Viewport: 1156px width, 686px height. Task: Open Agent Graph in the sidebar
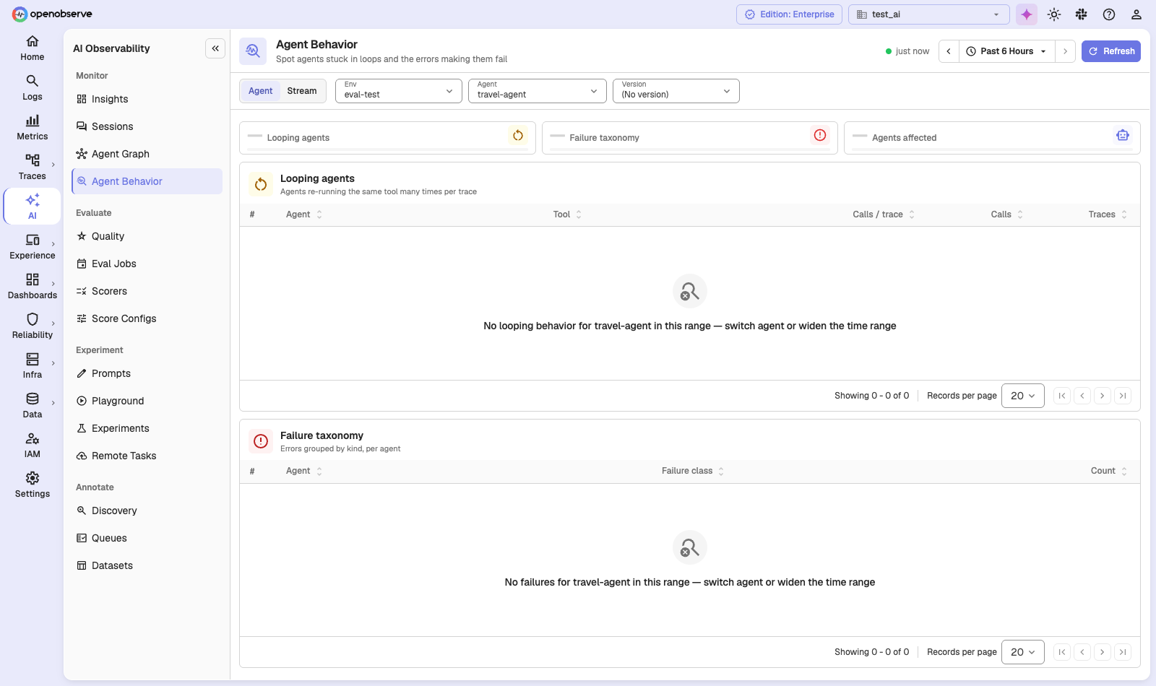click(147, 154)
